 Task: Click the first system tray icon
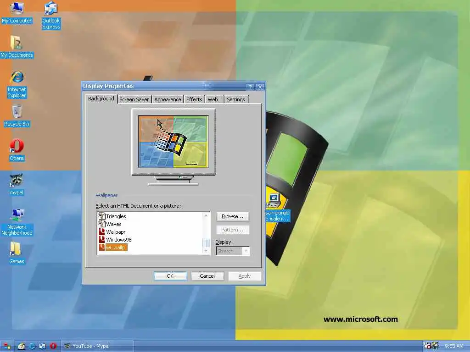coord(427,346)
